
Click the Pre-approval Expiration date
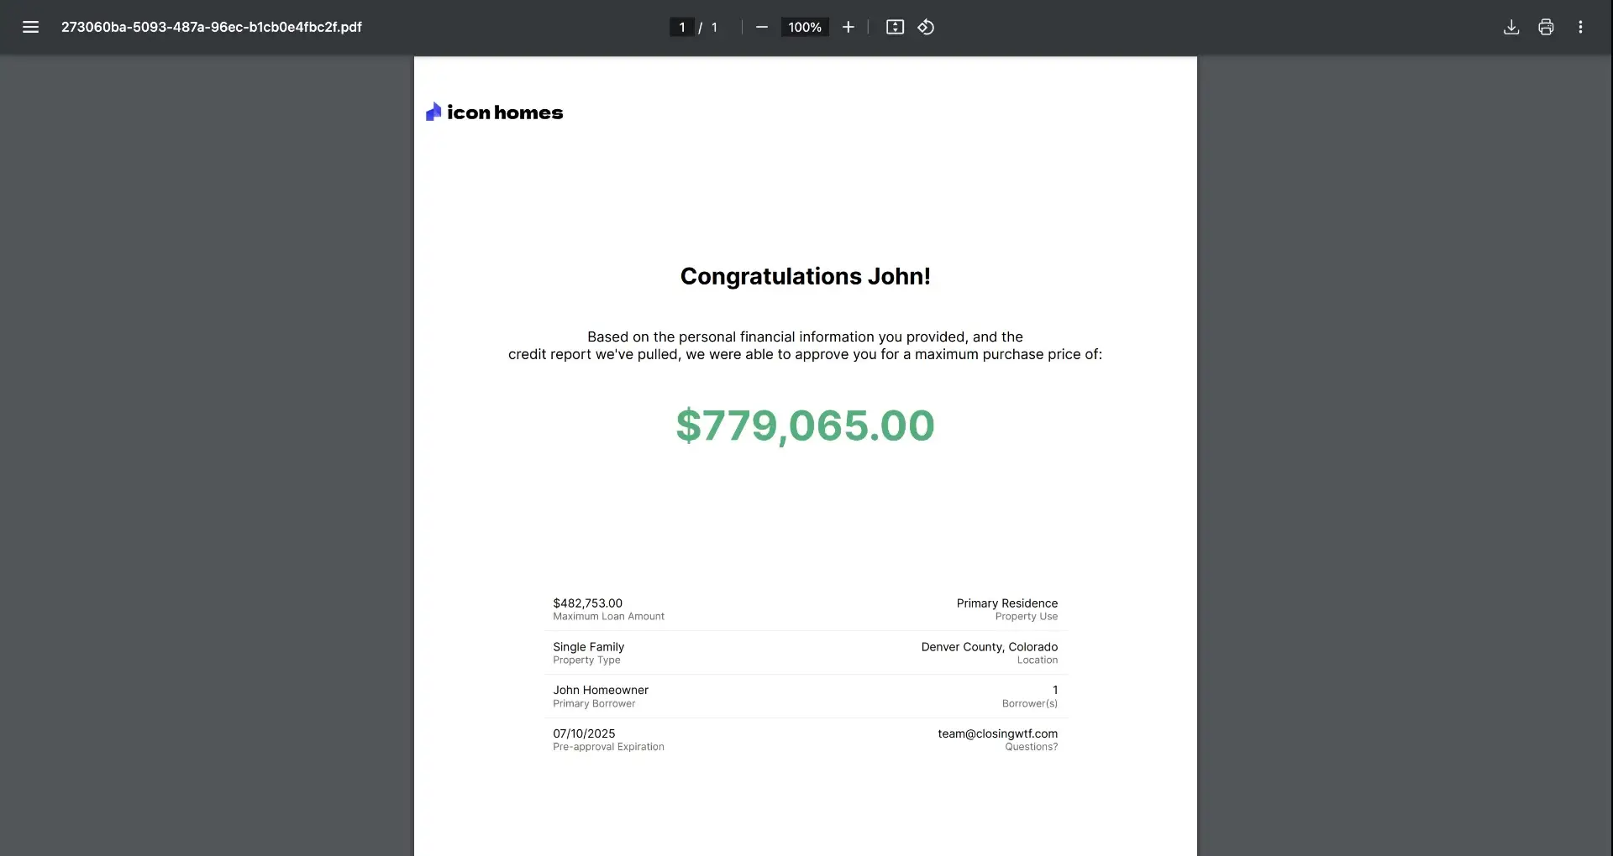pyautogui.click(x=584, y=733)
